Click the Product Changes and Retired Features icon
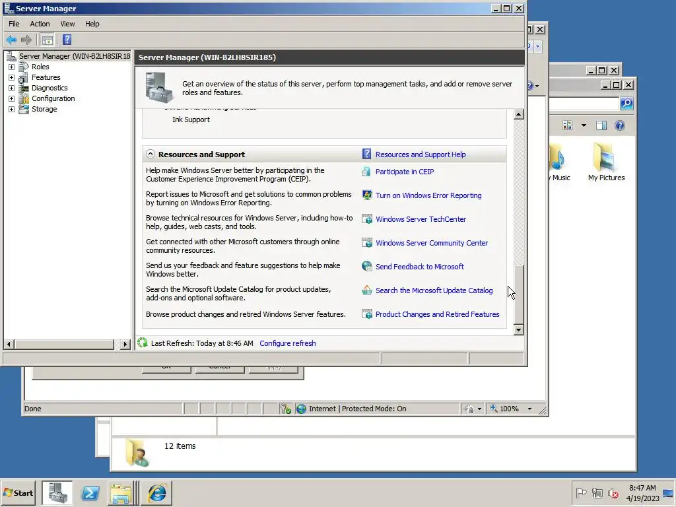This screenshot has width=676, height=507. point(366,314)
